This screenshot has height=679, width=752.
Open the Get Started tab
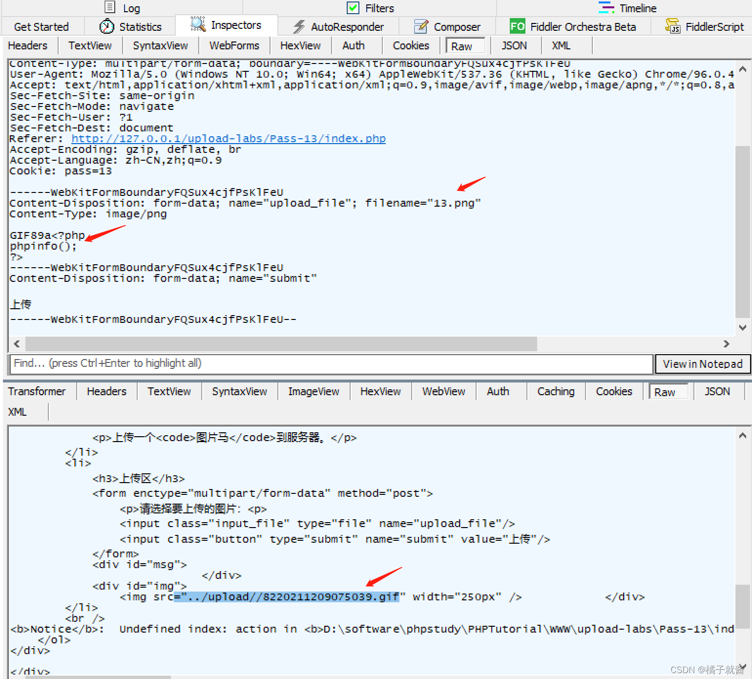tap(42, 27)
